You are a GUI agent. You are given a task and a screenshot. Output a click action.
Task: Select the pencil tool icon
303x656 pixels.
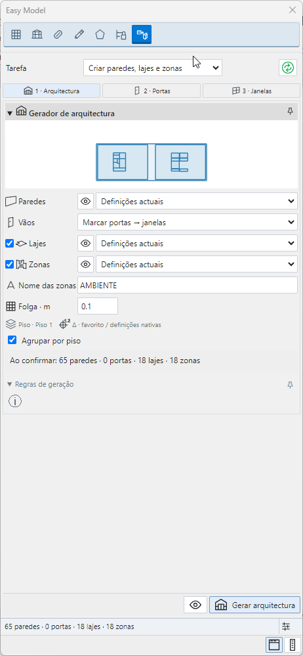(x=79, y=35)
